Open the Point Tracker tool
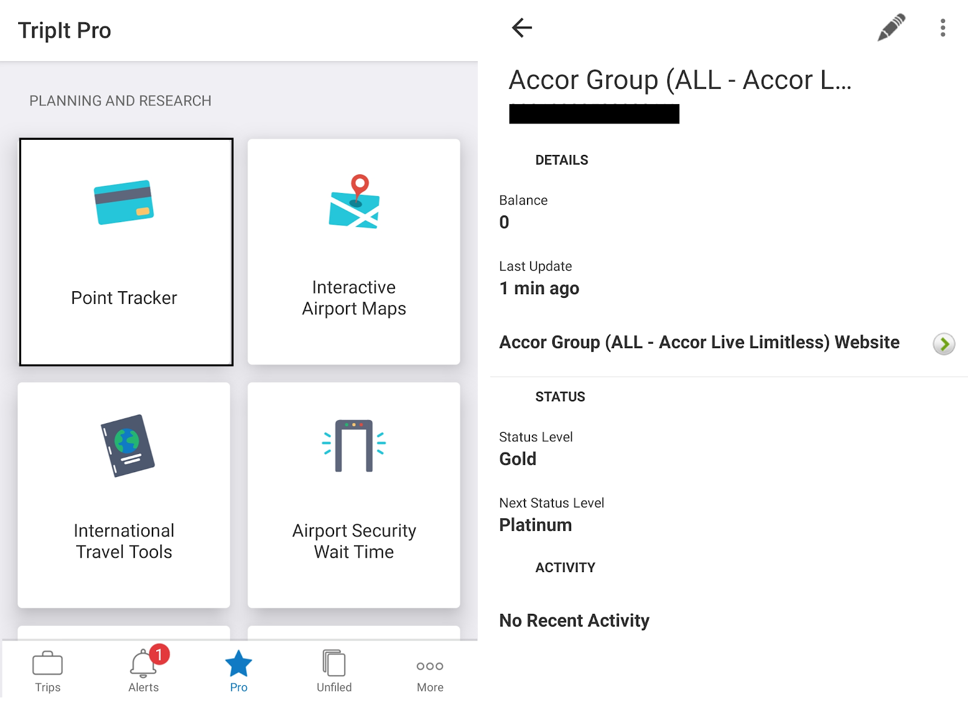This screenshot has height=701, width=968. (125, 251)
